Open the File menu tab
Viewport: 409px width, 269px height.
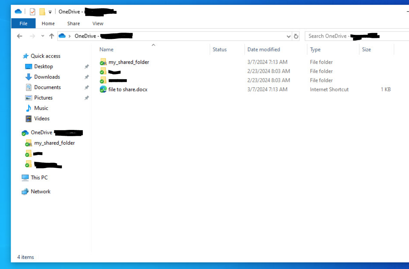click(23, 23)
